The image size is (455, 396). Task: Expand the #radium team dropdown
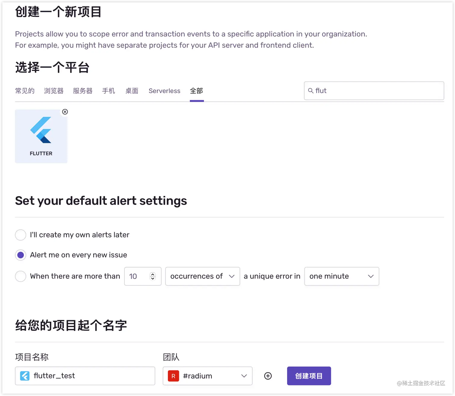[207, 376]
